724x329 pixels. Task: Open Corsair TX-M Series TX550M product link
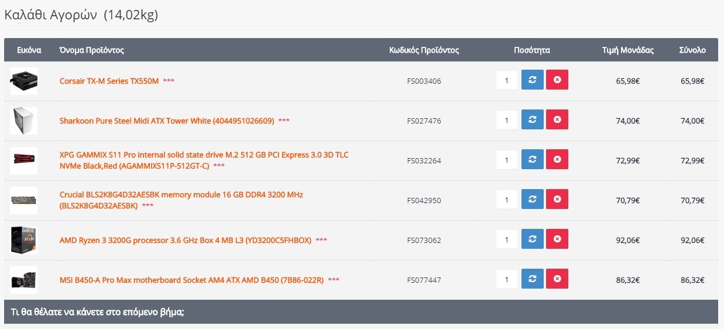(109, 81)
